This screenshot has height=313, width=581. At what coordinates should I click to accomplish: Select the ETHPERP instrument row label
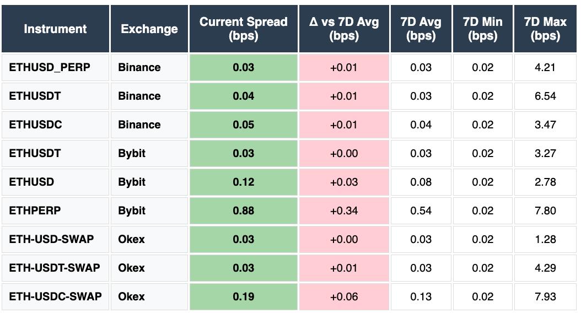35,211
